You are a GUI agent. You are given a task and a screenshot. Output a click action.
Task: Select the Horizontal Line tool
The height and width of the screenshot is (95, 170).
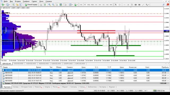(124, 5)
